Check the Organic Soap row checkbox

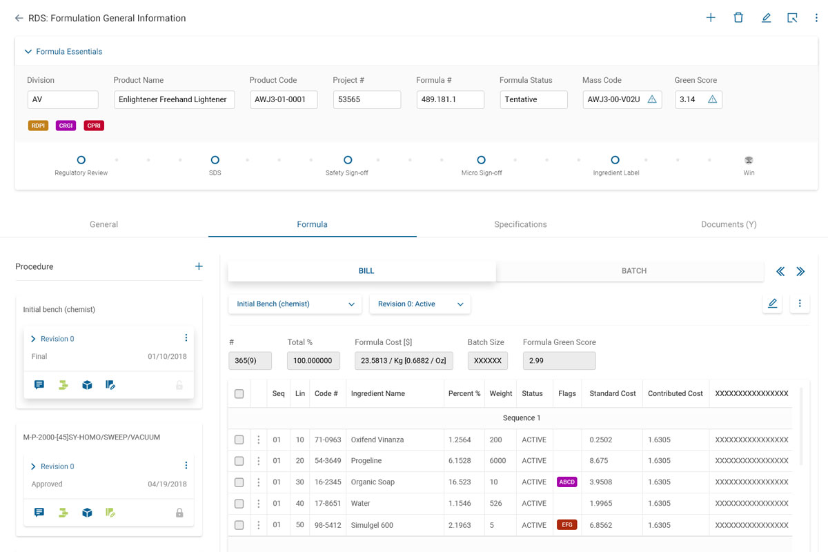[239, 482]
